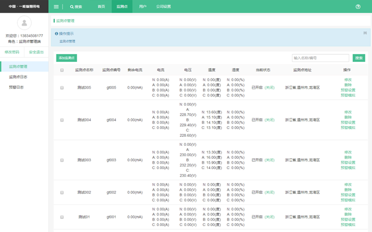Click the 测试003 name cell
Image resolution: width=372 pixels, height=232 pixels.
84,160
